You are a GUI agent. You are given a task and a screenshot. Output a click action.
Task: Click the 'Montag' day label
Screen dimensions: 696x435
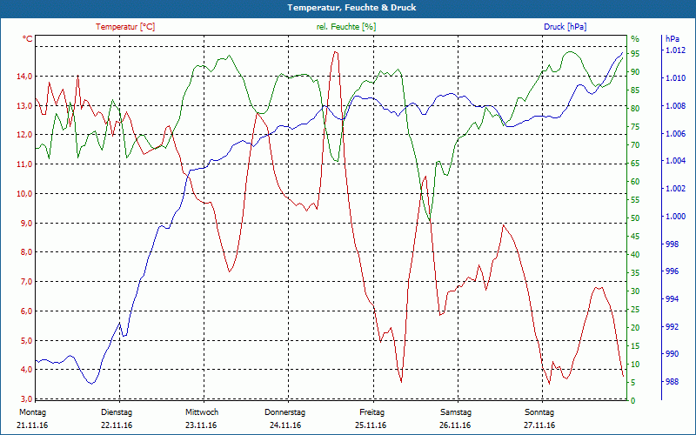tap(32, 412)
